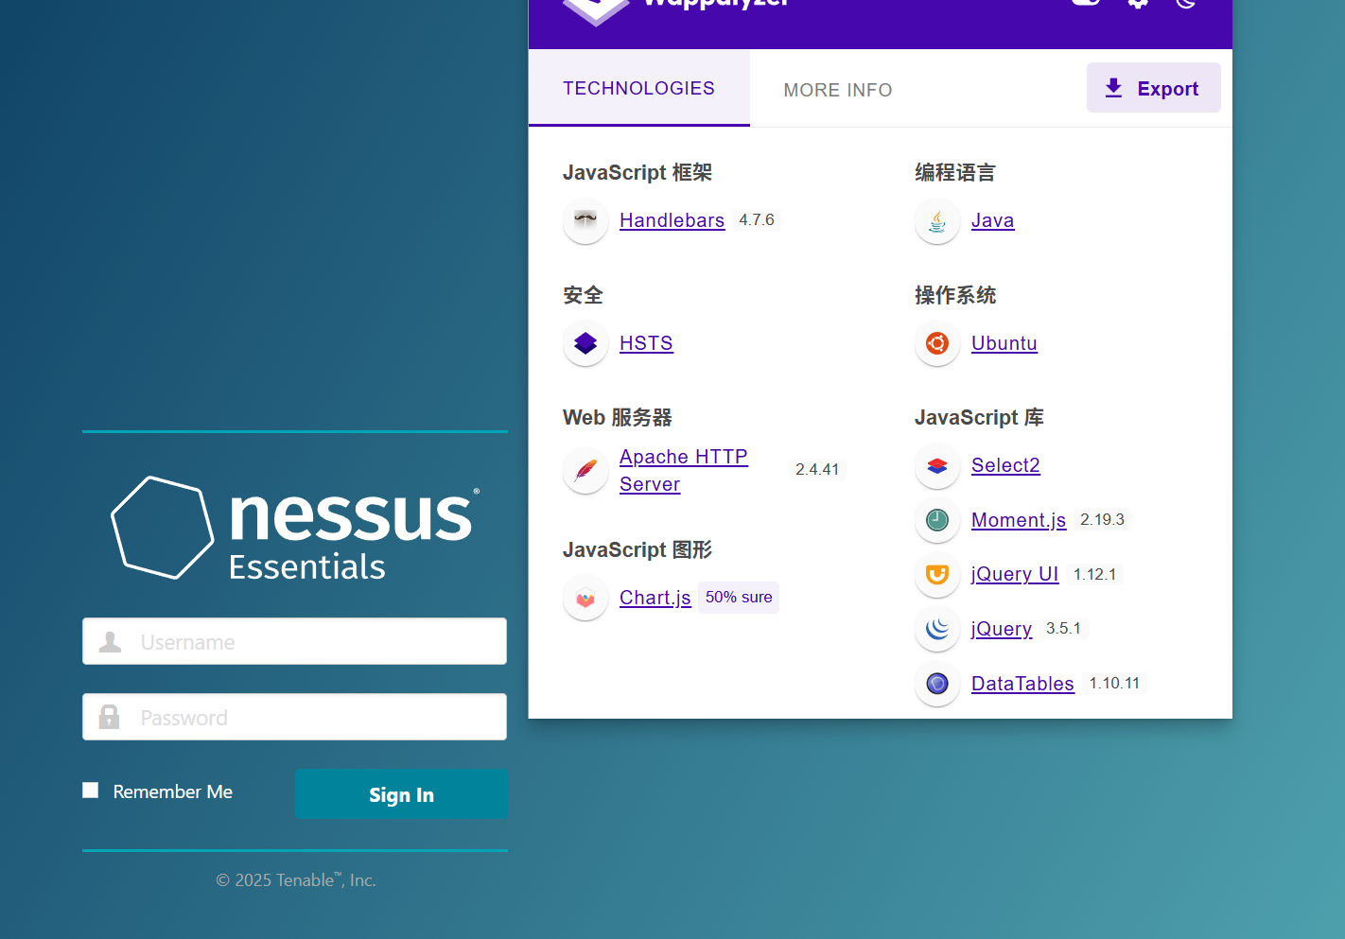Click the Apache feather icon
1345x939 pixels.
(x=585, y=470)
